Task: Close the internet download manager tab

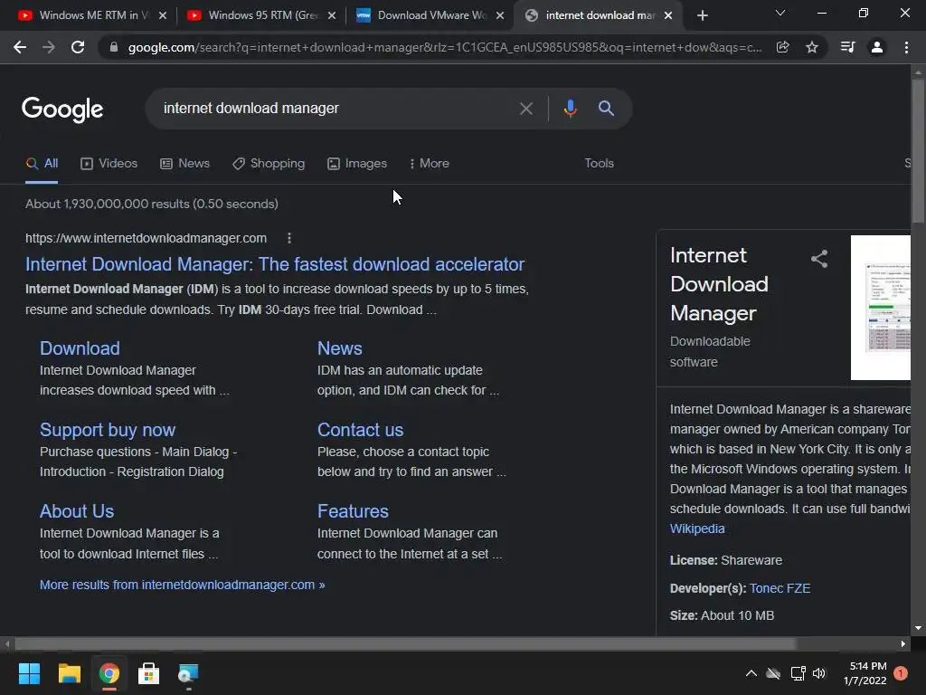Action: tap(668, 15)
